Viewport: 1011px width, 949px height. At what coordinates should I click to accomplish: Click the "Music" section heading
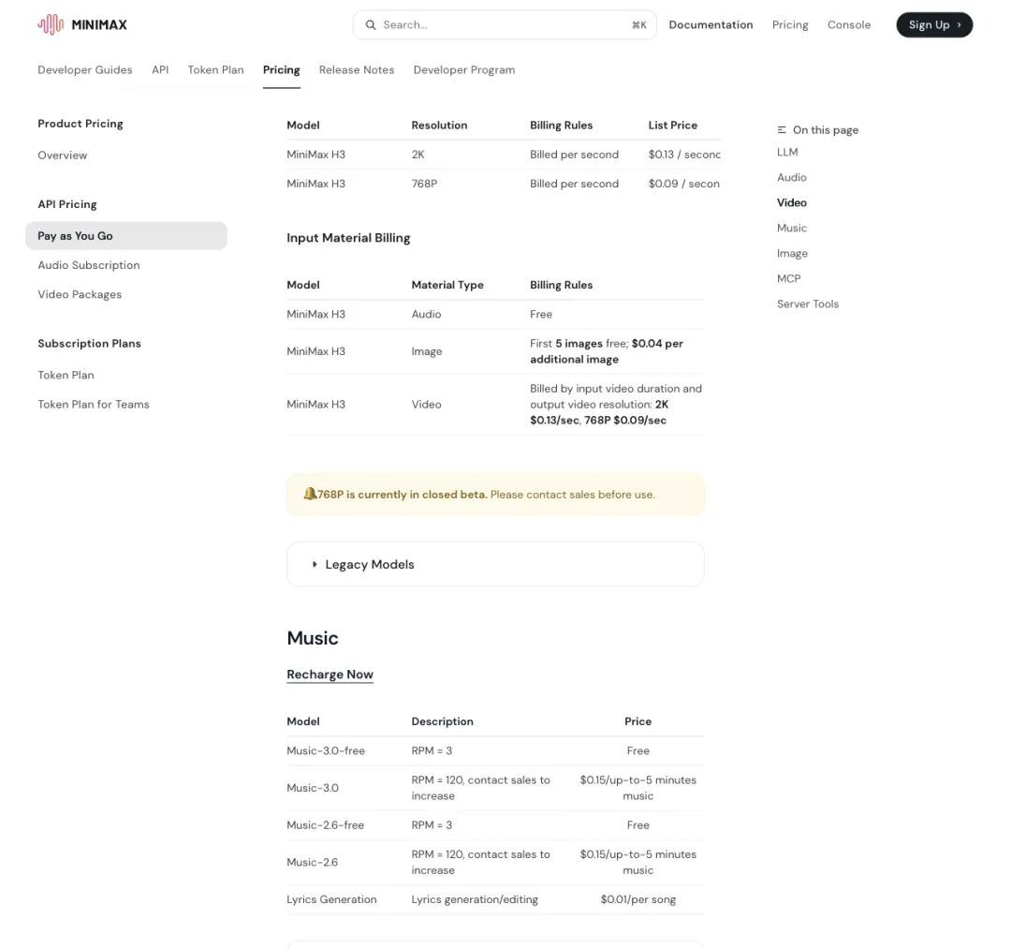click(x=313, y=638)
